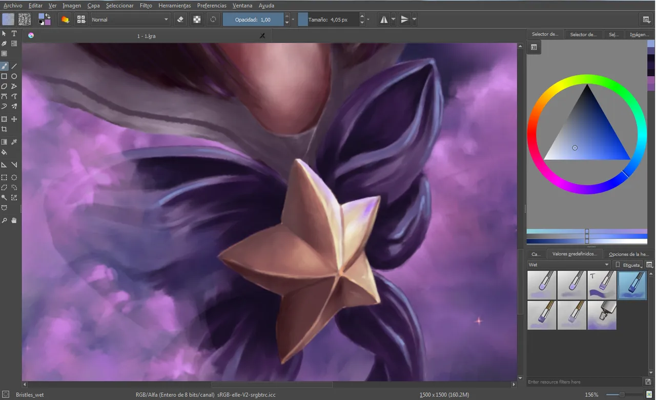Expand the size slider options arrow
The image size is (656, 400).
tap(368, 19)
